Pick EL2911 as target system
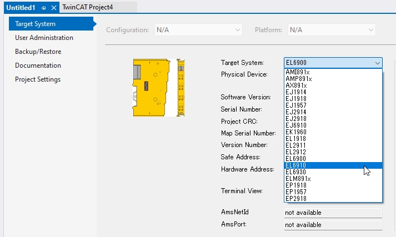396x237 pixels. [x=333, y=145]
